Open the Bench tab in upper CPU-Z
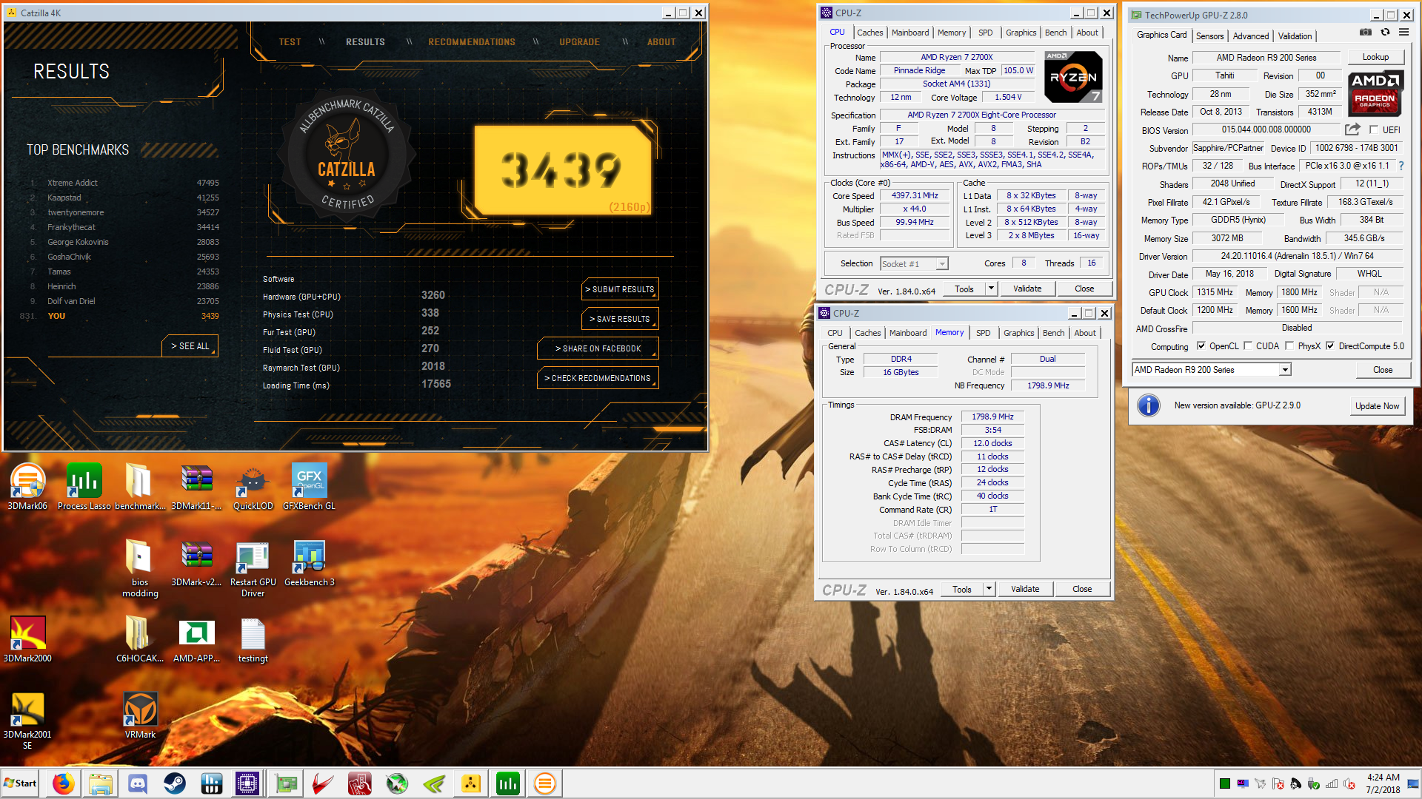The image size is (1422, 799). click(1055, 33)
